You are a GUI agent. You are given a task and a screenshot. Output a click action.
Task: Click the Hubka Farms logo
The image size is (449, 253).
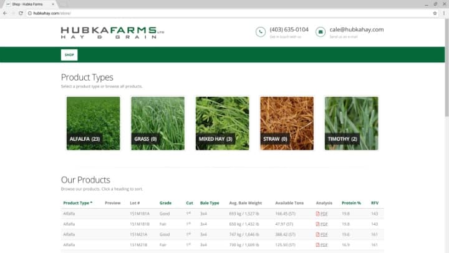112,32
